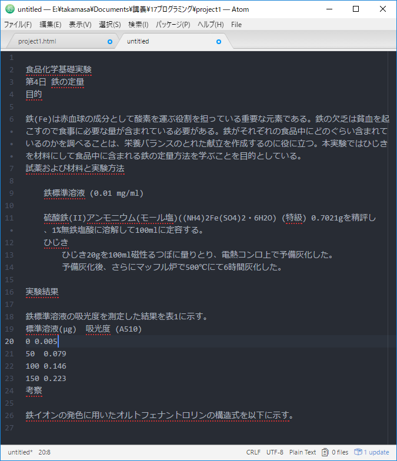Open the CRLF line ending selector
Screen dimensions: 397x461
coord(253,452)
